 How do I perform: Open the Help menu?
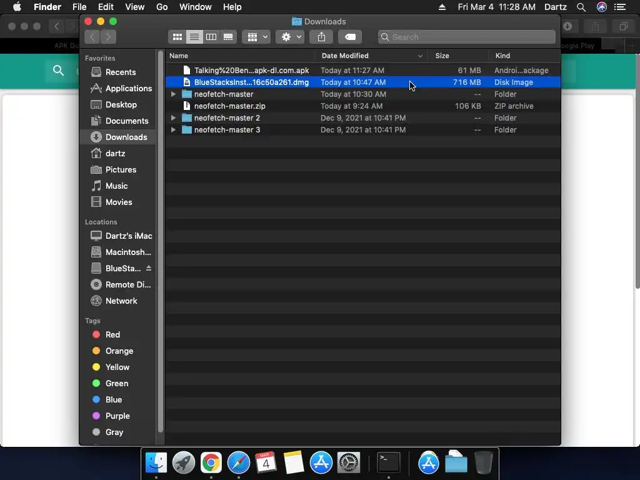click(x=232, y=7)
